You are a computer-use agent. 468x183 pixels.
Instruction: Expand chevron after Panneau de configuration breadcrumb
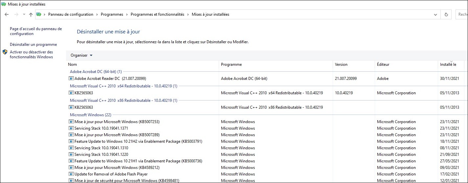coord(97,14)
